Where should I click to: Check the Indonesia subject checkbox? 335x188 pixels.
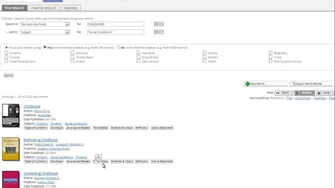click(138, 53)
